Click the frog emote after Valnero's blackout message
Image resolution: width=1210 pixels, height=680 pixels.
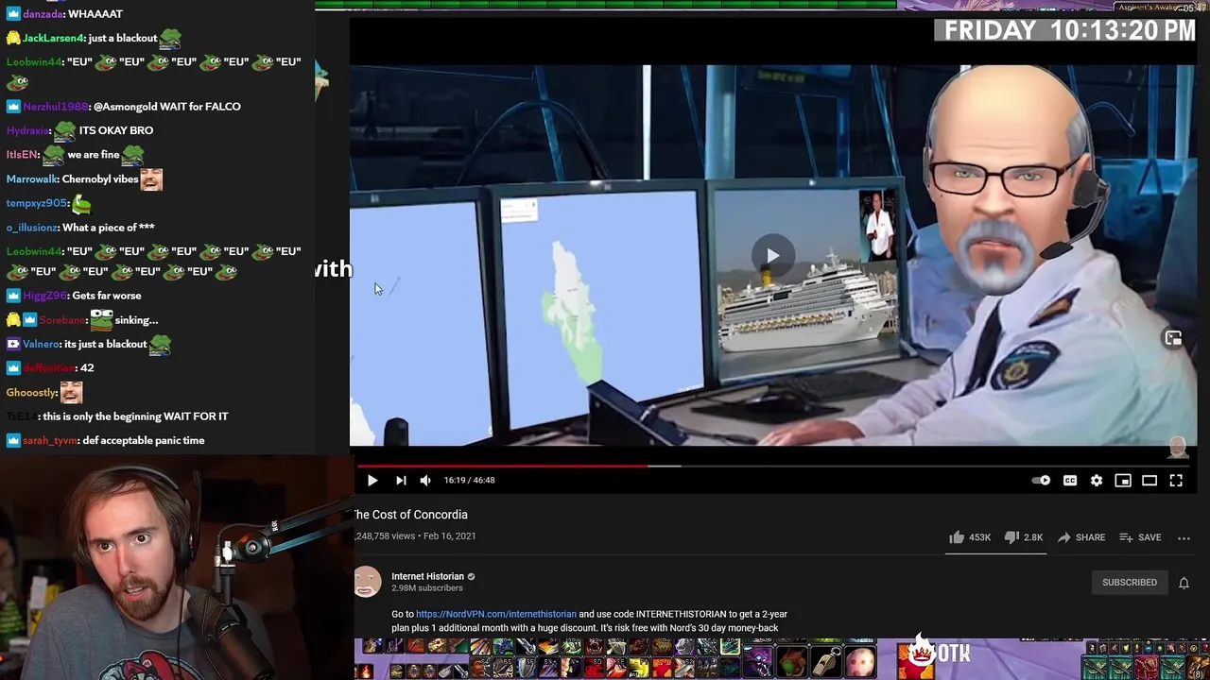160,345
